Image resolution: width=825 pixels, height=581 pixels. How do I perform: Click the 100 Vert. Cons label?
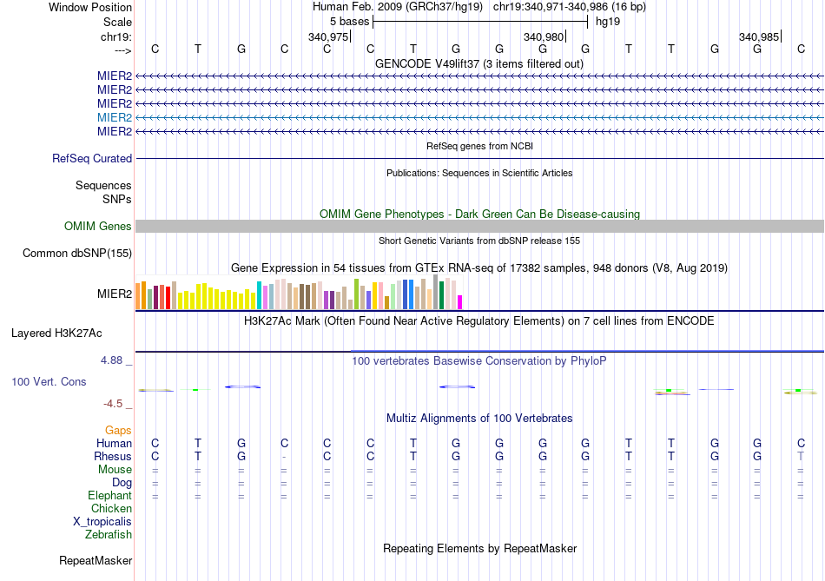point(49,381)
